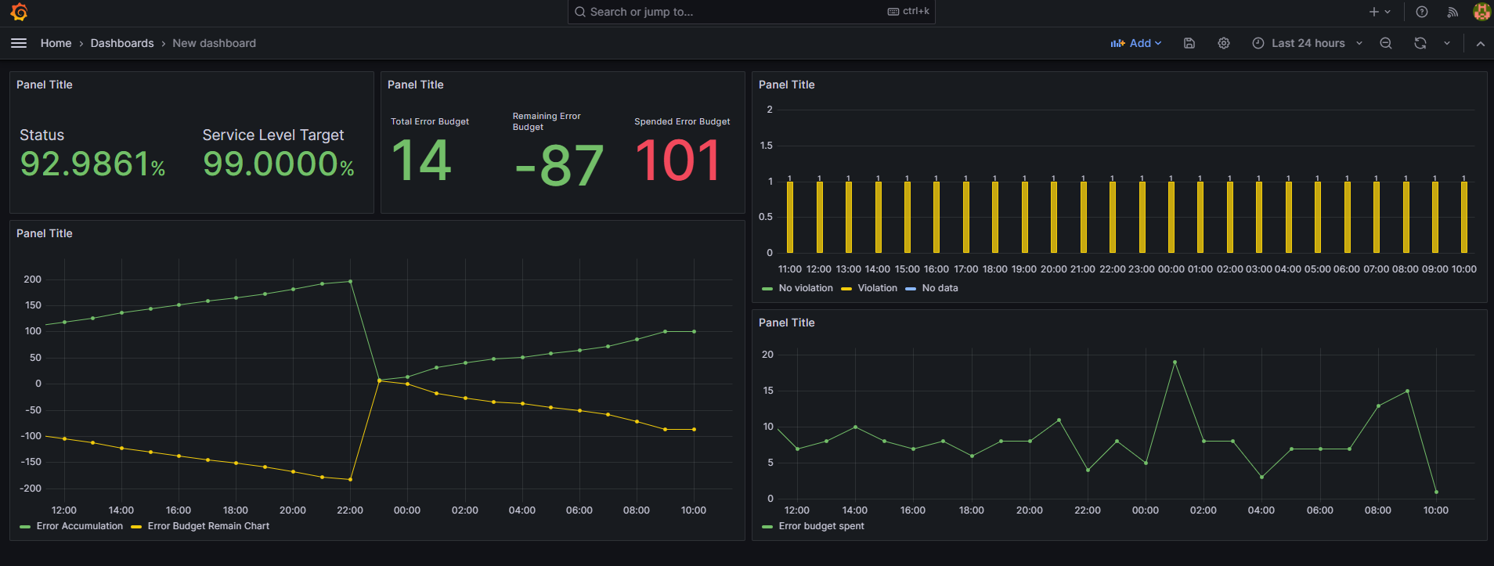
Task: Open the user avatar profile menu
Action: coord(1481,12)
